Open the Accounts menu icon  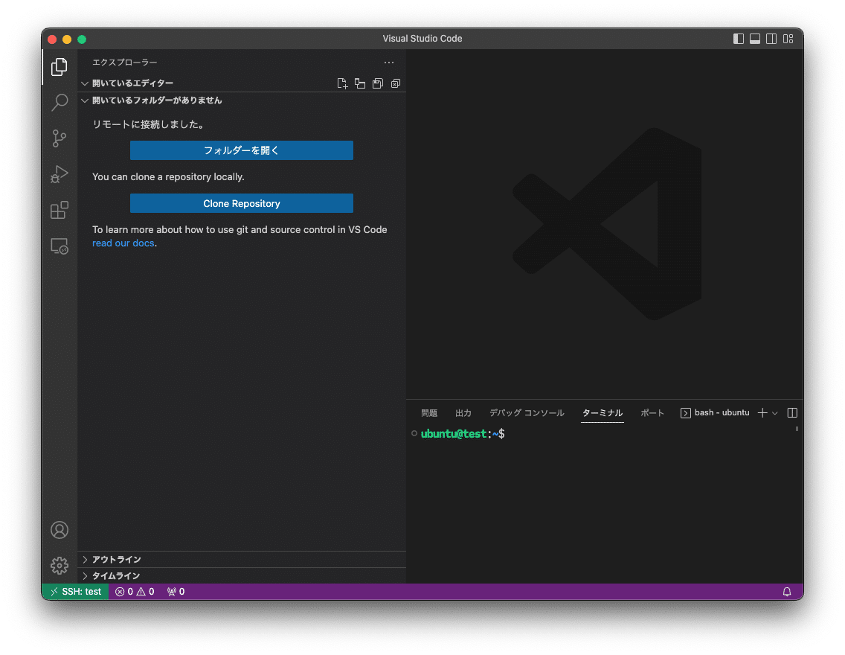[60, 530]
